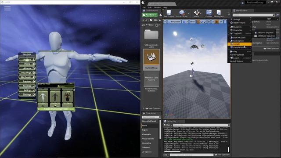The width and height of the screenshot is (281, 158).
Task: Open the Active Play Mode submenu
Action: click(239, 55)
